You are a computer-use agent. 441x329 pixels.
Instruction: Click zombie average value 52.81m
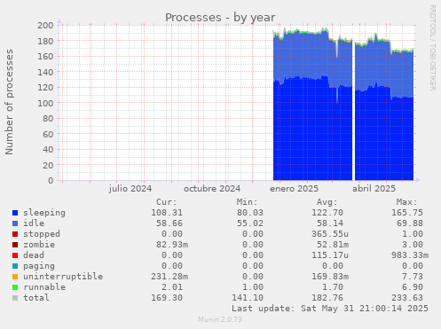point(333,245)
